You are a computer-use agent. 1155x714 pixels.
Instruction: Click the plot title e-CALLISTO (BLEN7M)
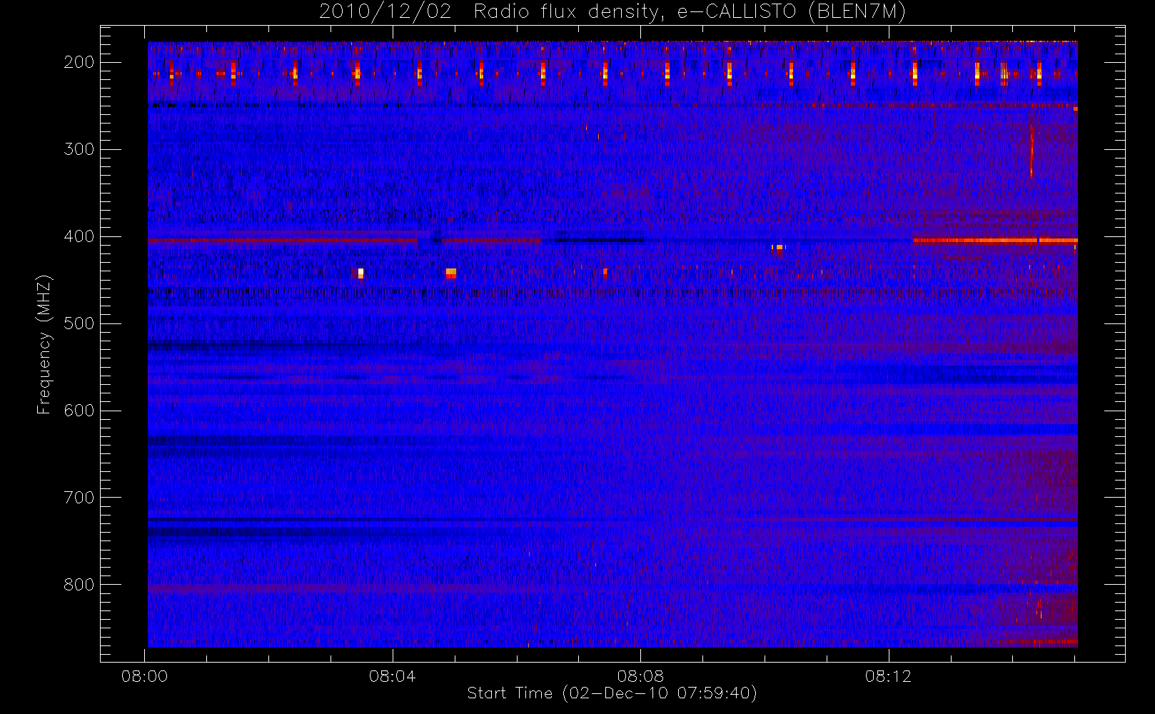point(791,12)
